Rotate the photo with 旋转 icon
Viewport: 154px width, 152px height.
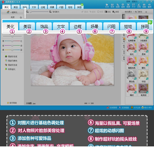(123, 6)
